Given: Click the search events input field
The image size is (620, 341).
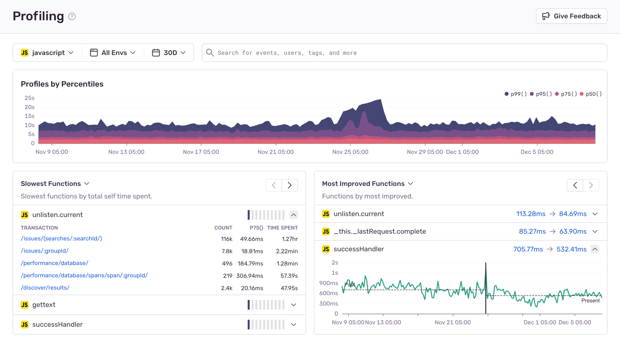Looking at the screenshot, I should [404, 53].
